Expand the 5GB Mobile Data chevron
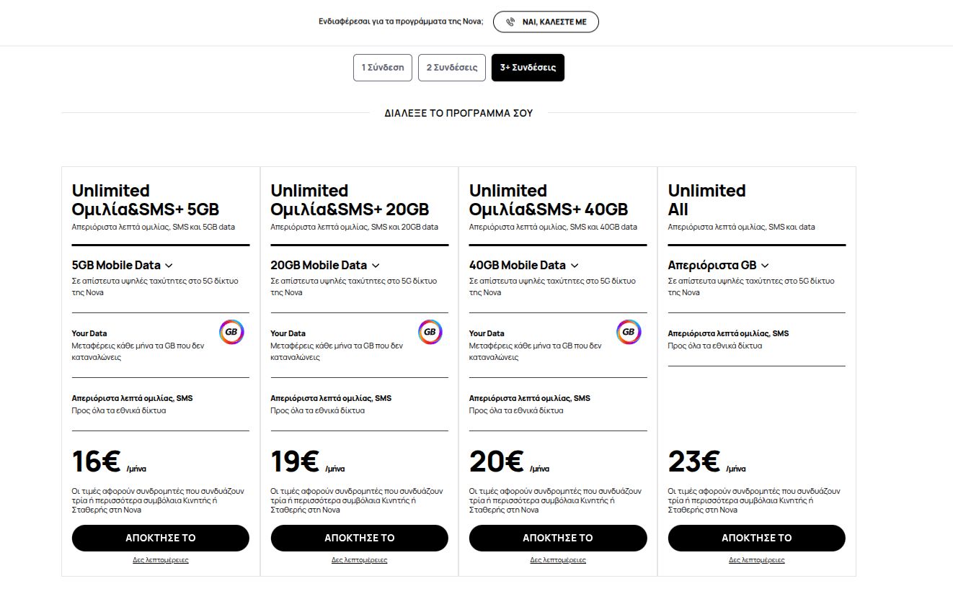This screenshot has width=953, height=604. click(x=169, y=266)
